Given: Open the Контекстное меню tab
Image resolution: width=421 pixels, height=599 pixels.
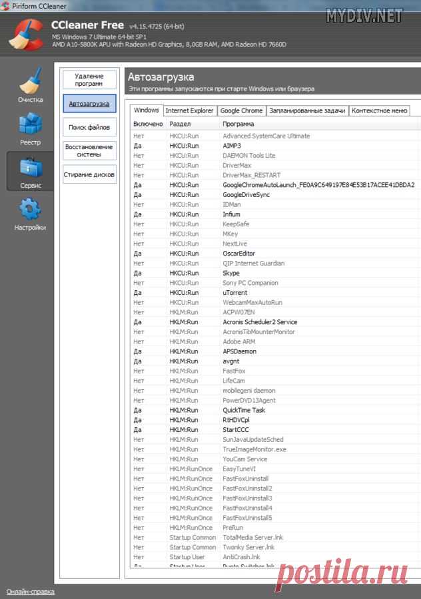Looking at the screenshot, I should (x=379, y=110).
